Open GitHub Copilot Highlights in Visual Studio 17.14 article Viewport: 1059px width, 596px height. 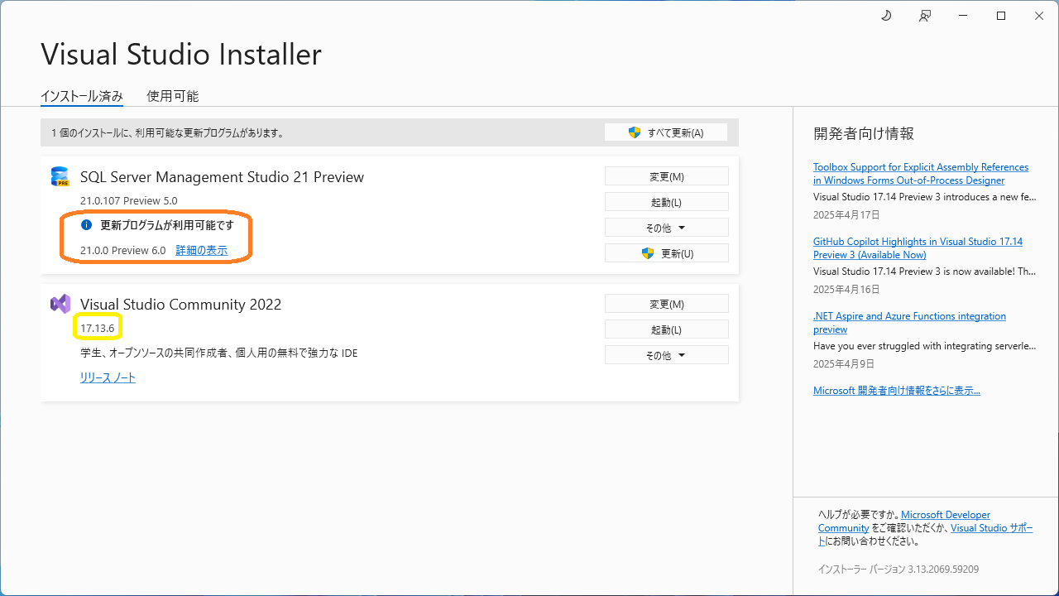pyautogui.click(x=918, y=248)
